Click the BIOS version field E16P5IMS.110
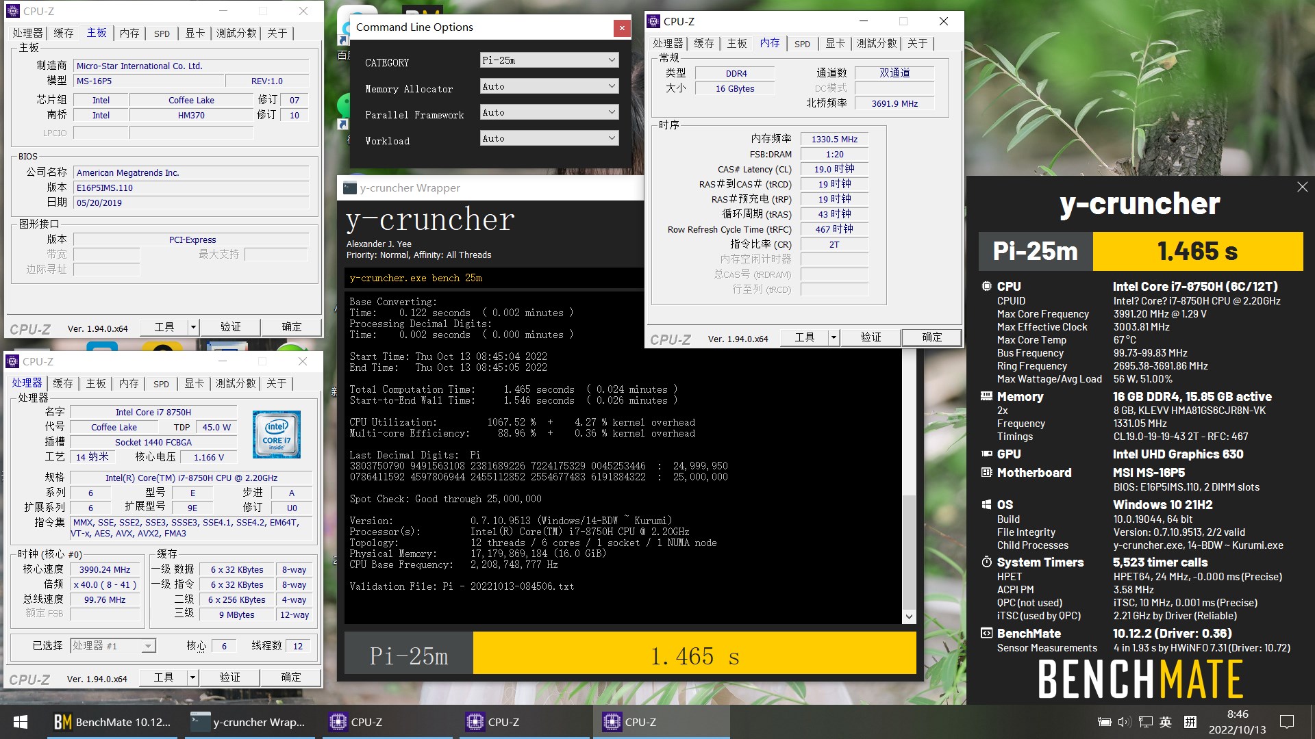This screenshot has width=1315, height=739. pos(191,187)
